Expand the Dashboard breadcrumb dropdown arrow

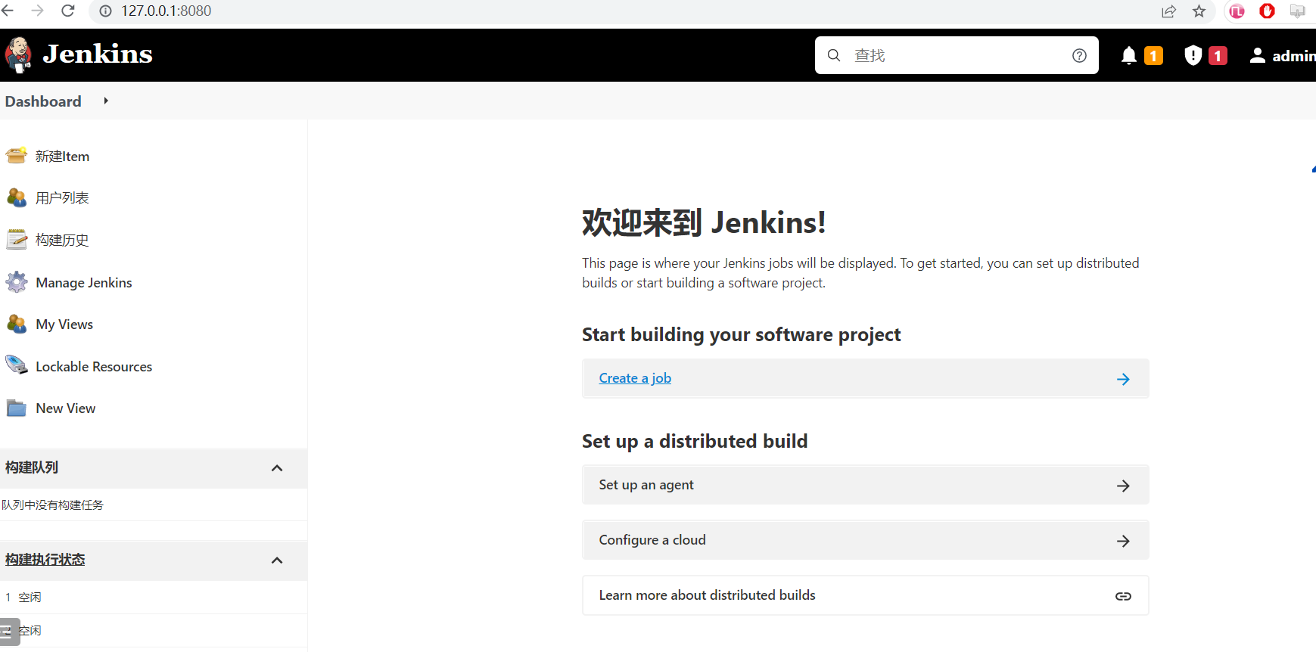click(106, 101)
